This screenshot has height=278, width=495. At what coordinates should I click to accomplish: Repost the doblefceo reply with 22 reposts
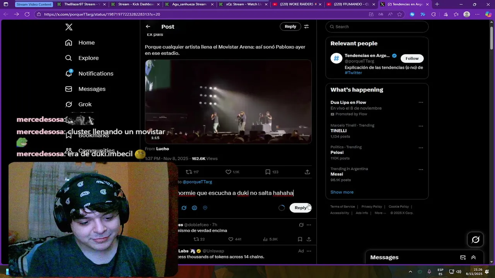coord(199,239)
